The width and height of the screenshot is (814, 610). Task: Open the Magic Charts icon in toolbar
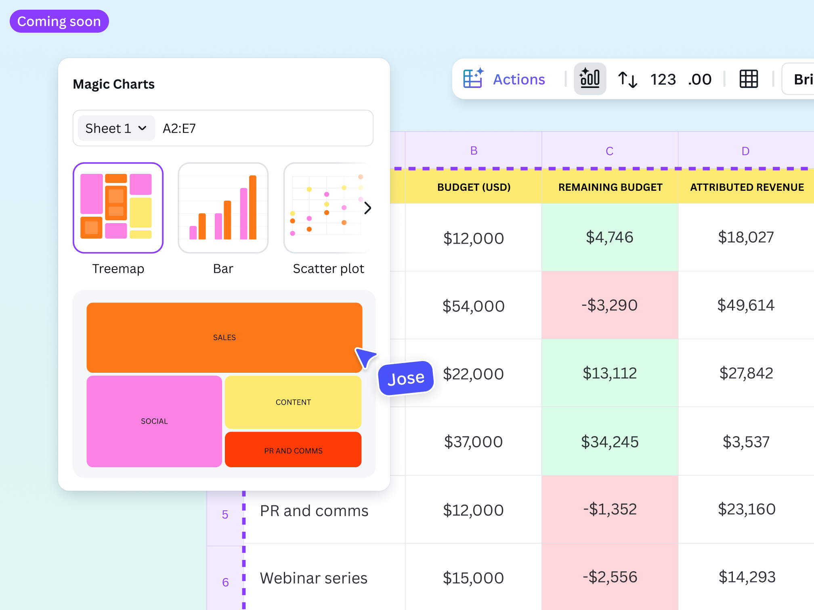[x=590, y=79]
